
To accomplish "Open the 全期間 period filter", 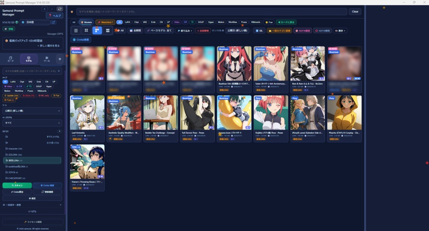I will [x=135, y=31].
